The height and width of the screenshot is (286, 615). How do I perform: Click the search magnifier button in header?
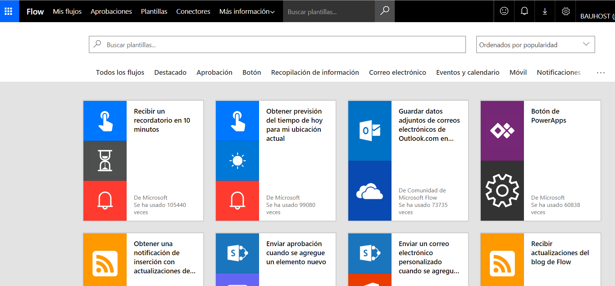click(385, 11)
